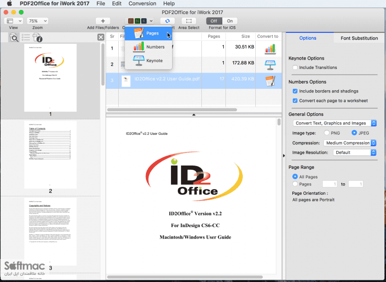Image resolution: width=386 pixels, height=282 pixels.
Task: Choose Numbers from the conversion dropdown
Action: click(148, 46)
